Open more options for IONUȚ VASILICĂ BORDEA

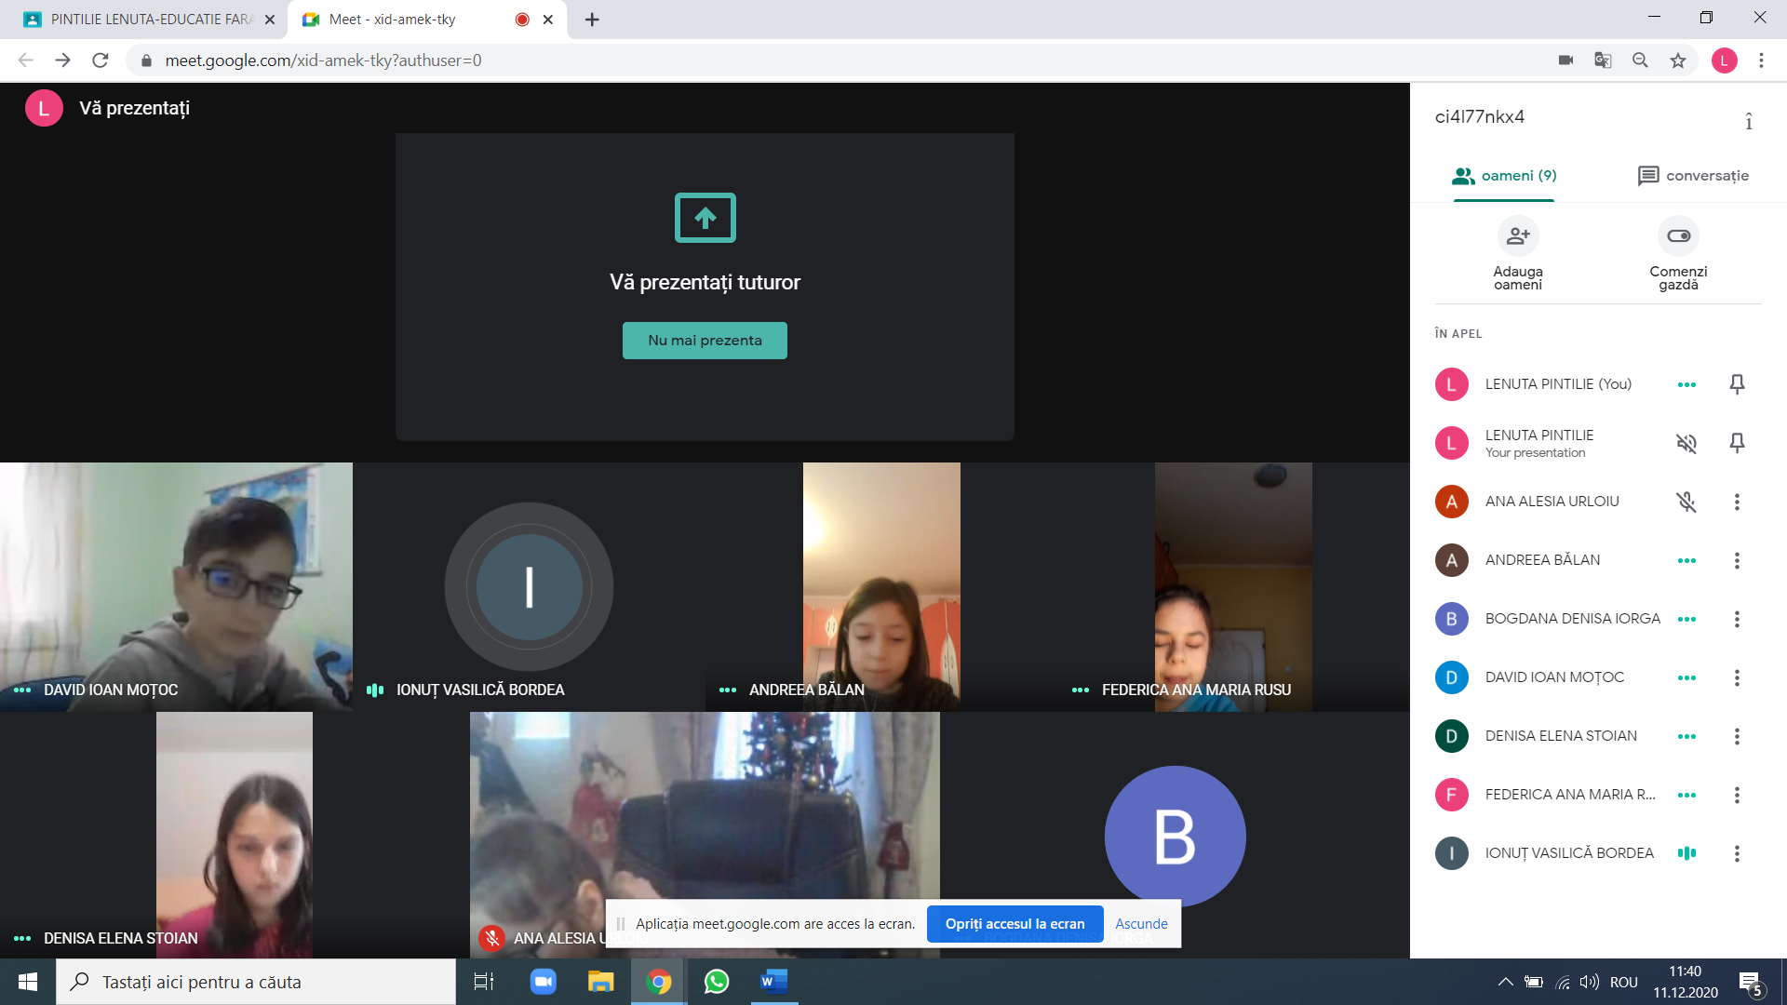(x=1737, y=853)
